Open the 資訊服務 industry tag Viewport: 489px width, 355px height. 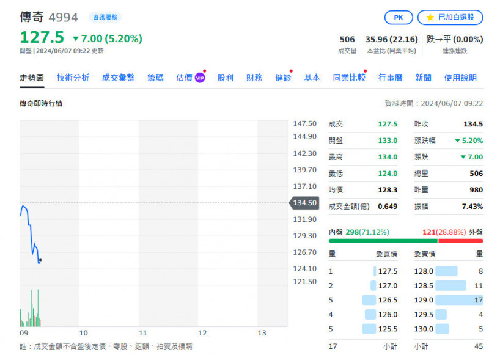(105, 17)
